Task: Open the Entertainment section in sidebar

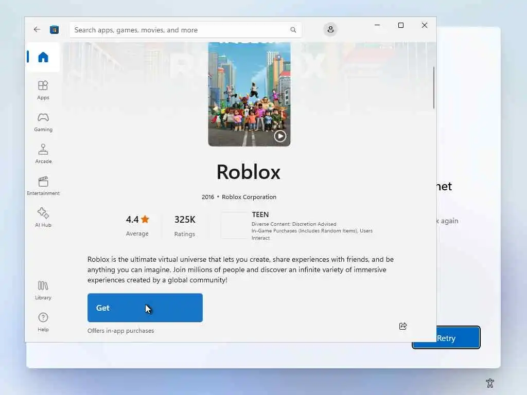Action: [x=43, y=186]
